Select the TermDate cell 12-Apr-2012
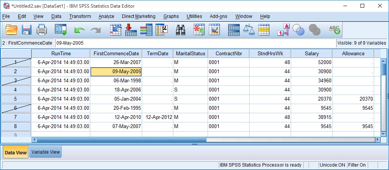The height and width of the screenshot is (170, 389). click(x=157, y=117)
